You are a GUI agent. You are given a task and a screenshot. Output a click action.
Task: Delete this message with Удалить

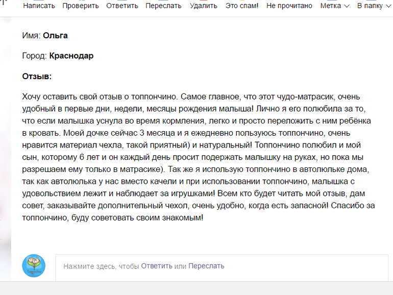203,6
